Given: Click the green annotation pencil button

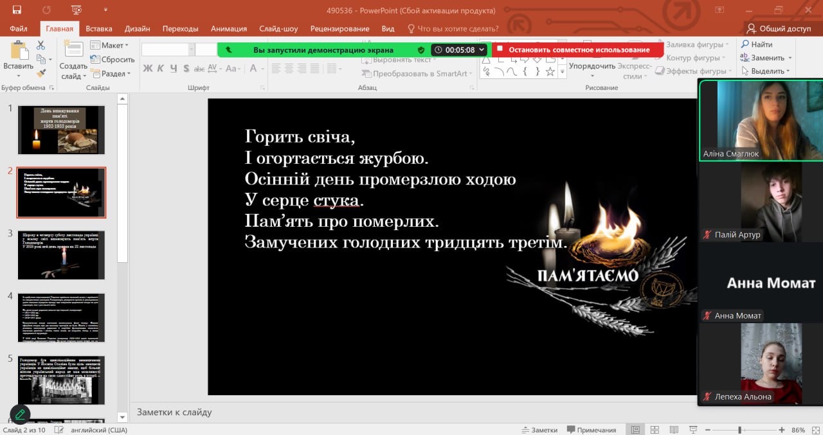Looking at the screenshot, I should click(x=20, y=414).
